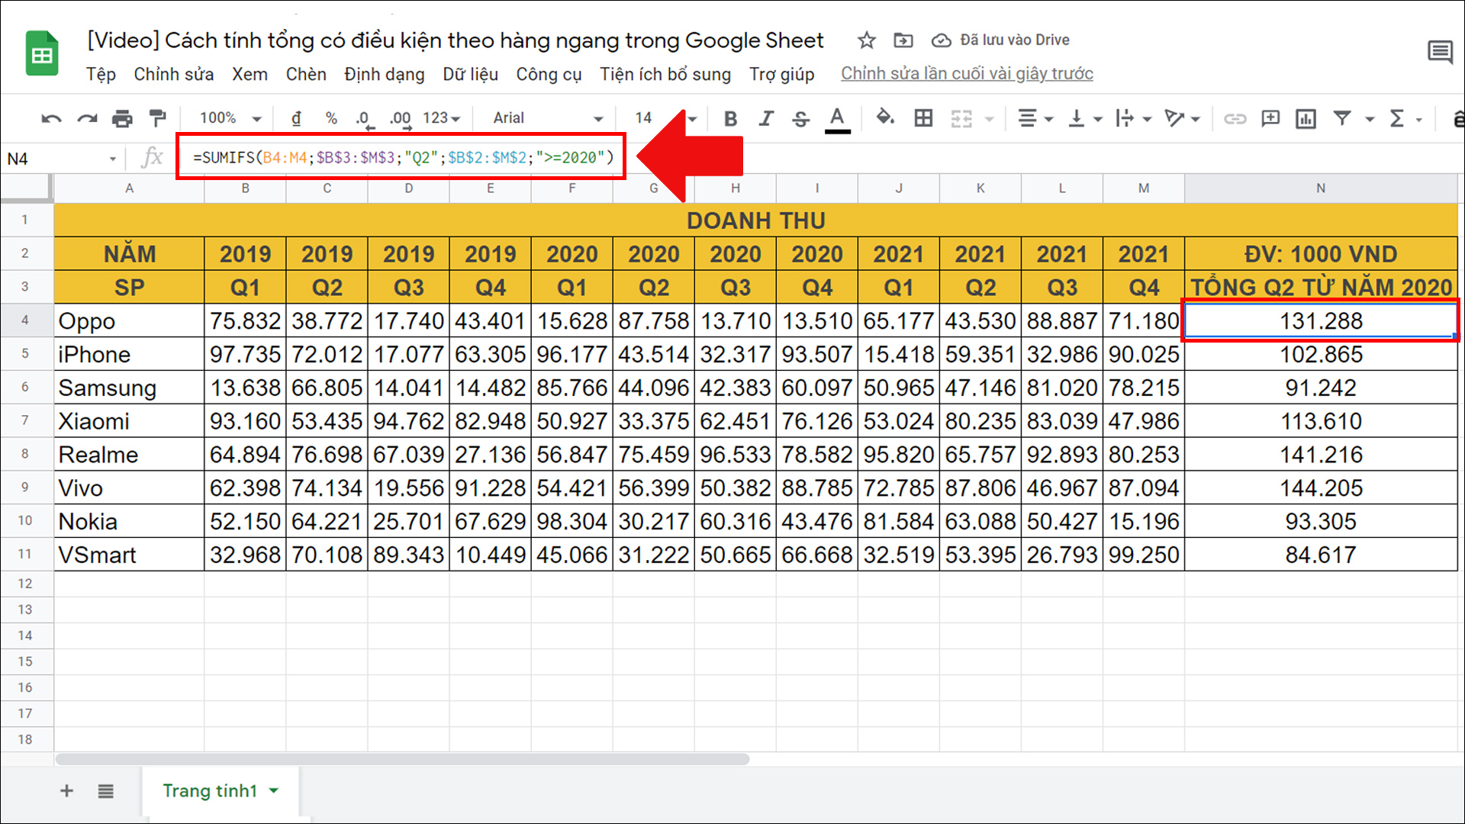Viewport: 1465px width, 824px height.
Task: Select cell TỔNG Q2 TỪ NĂM 2020
Action: click(x=1321, y=288)
